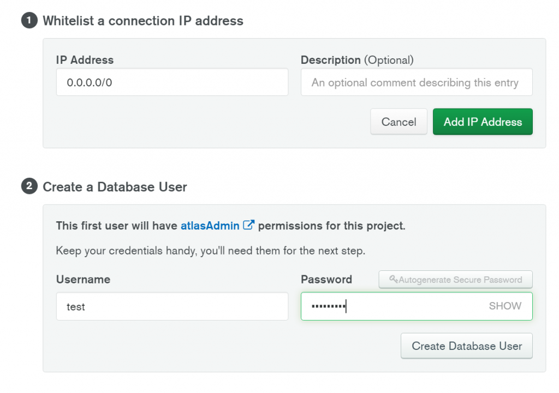Viewport: 559px width, 393px height.
Task: Click the Username field label
Action: coord(83,280)
